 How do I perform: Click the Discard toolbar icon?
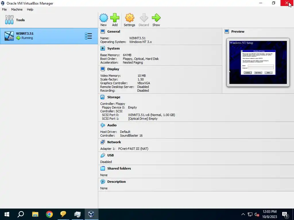click(x=144, y=18)
